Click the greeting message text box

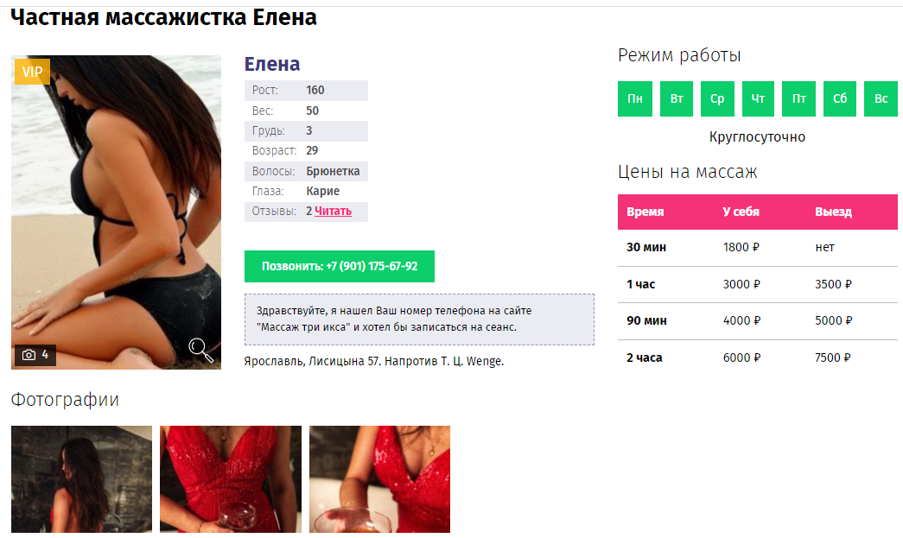[x=419, y=320]
